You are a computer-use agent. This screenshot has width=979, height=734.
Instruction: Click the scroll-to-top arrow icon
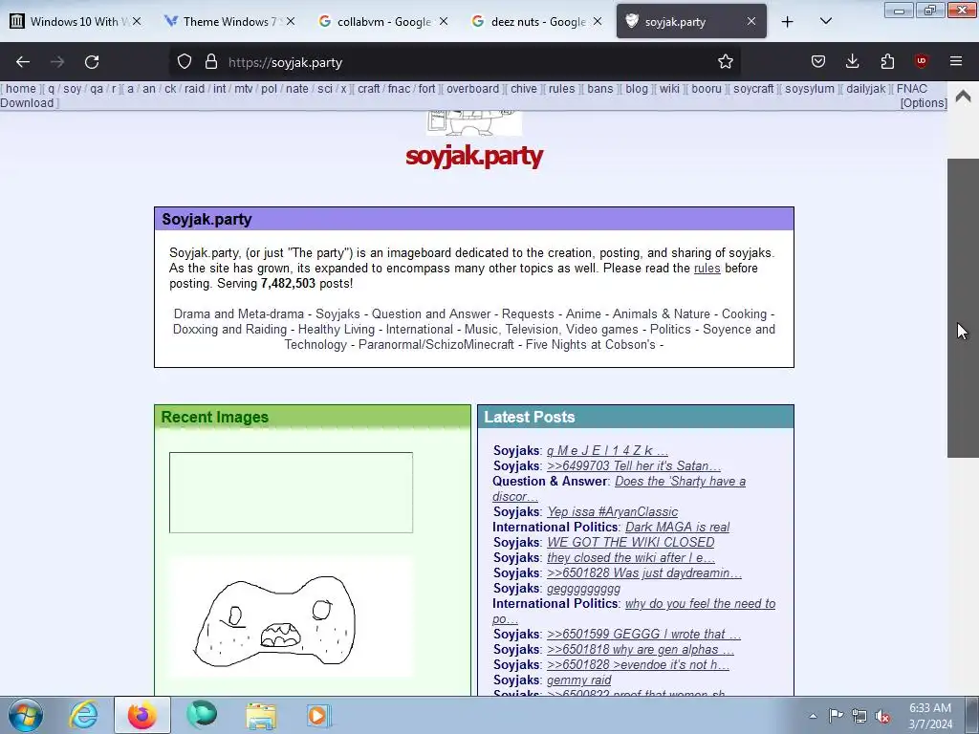point(963,97)
